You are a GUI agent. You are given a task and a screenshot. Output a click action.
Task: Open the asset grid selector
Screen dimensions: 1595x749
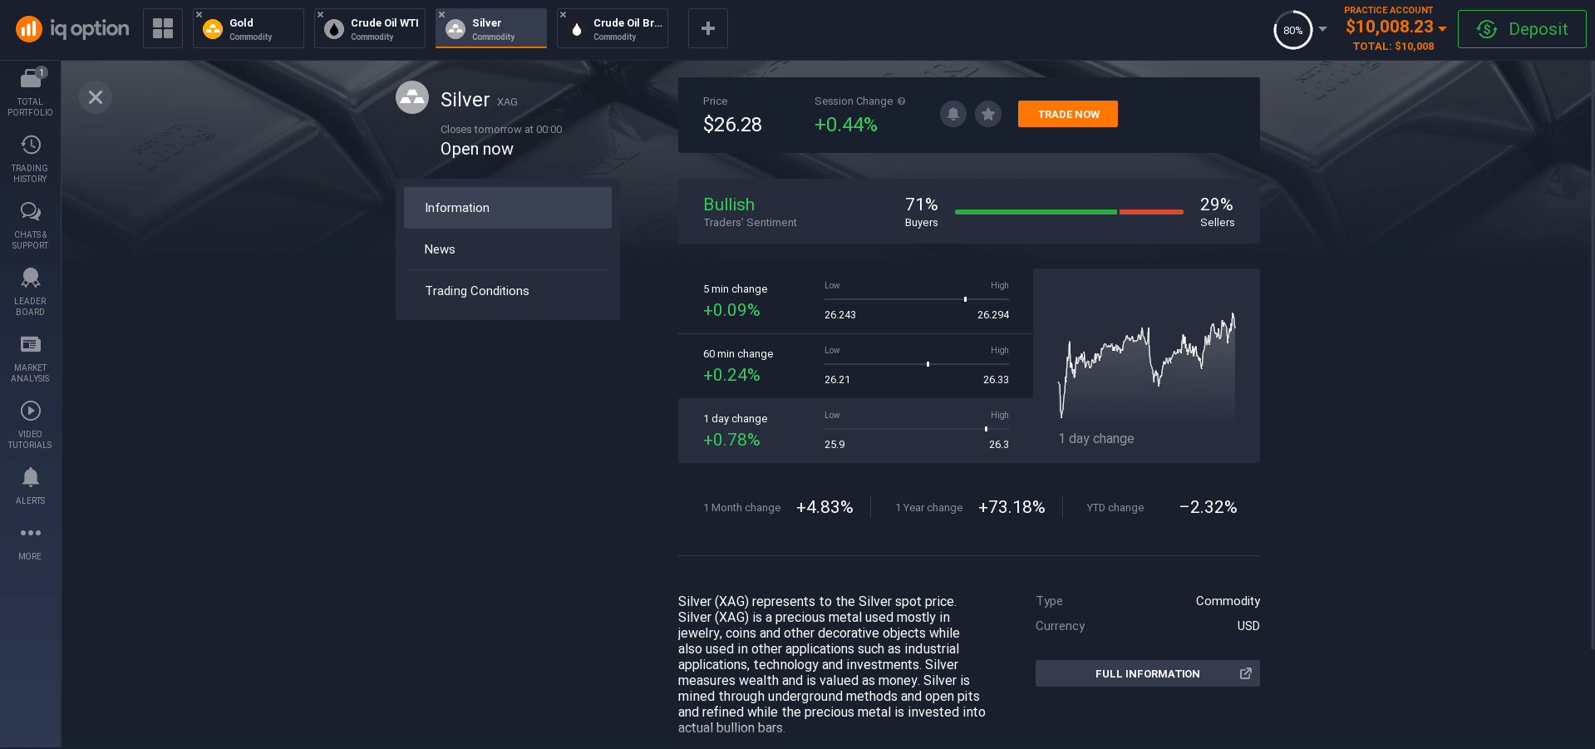[x=162, y=27]
